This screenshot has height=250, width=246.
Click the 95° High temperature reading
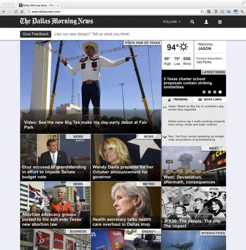(167, 61)
